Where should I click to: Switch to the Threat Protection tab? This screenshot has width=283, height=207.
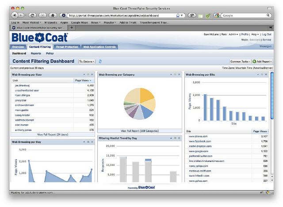67,46
